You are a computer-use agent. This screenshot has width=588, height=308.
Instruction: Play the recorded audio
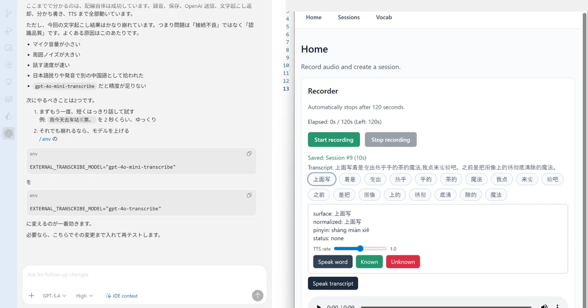319,307
